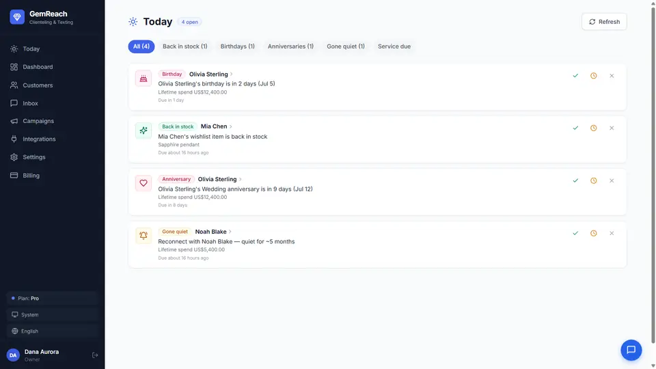Image resolution: width=656 pixels, height=369 pixels.
Task: Snooze Noah Blake gone-quiet task
Action: (x=594, y=234)
